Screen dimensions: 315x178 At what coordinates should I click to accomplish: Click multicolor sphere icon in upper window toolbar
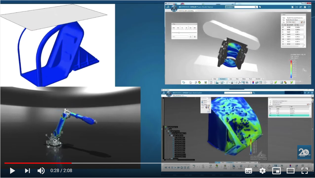click(199, 83)
